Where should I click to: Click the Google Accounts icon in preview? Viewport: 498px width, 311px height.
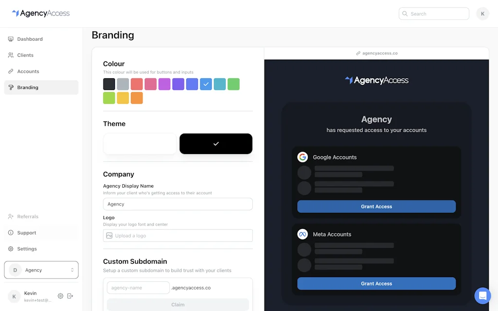[x=302, y=157]
